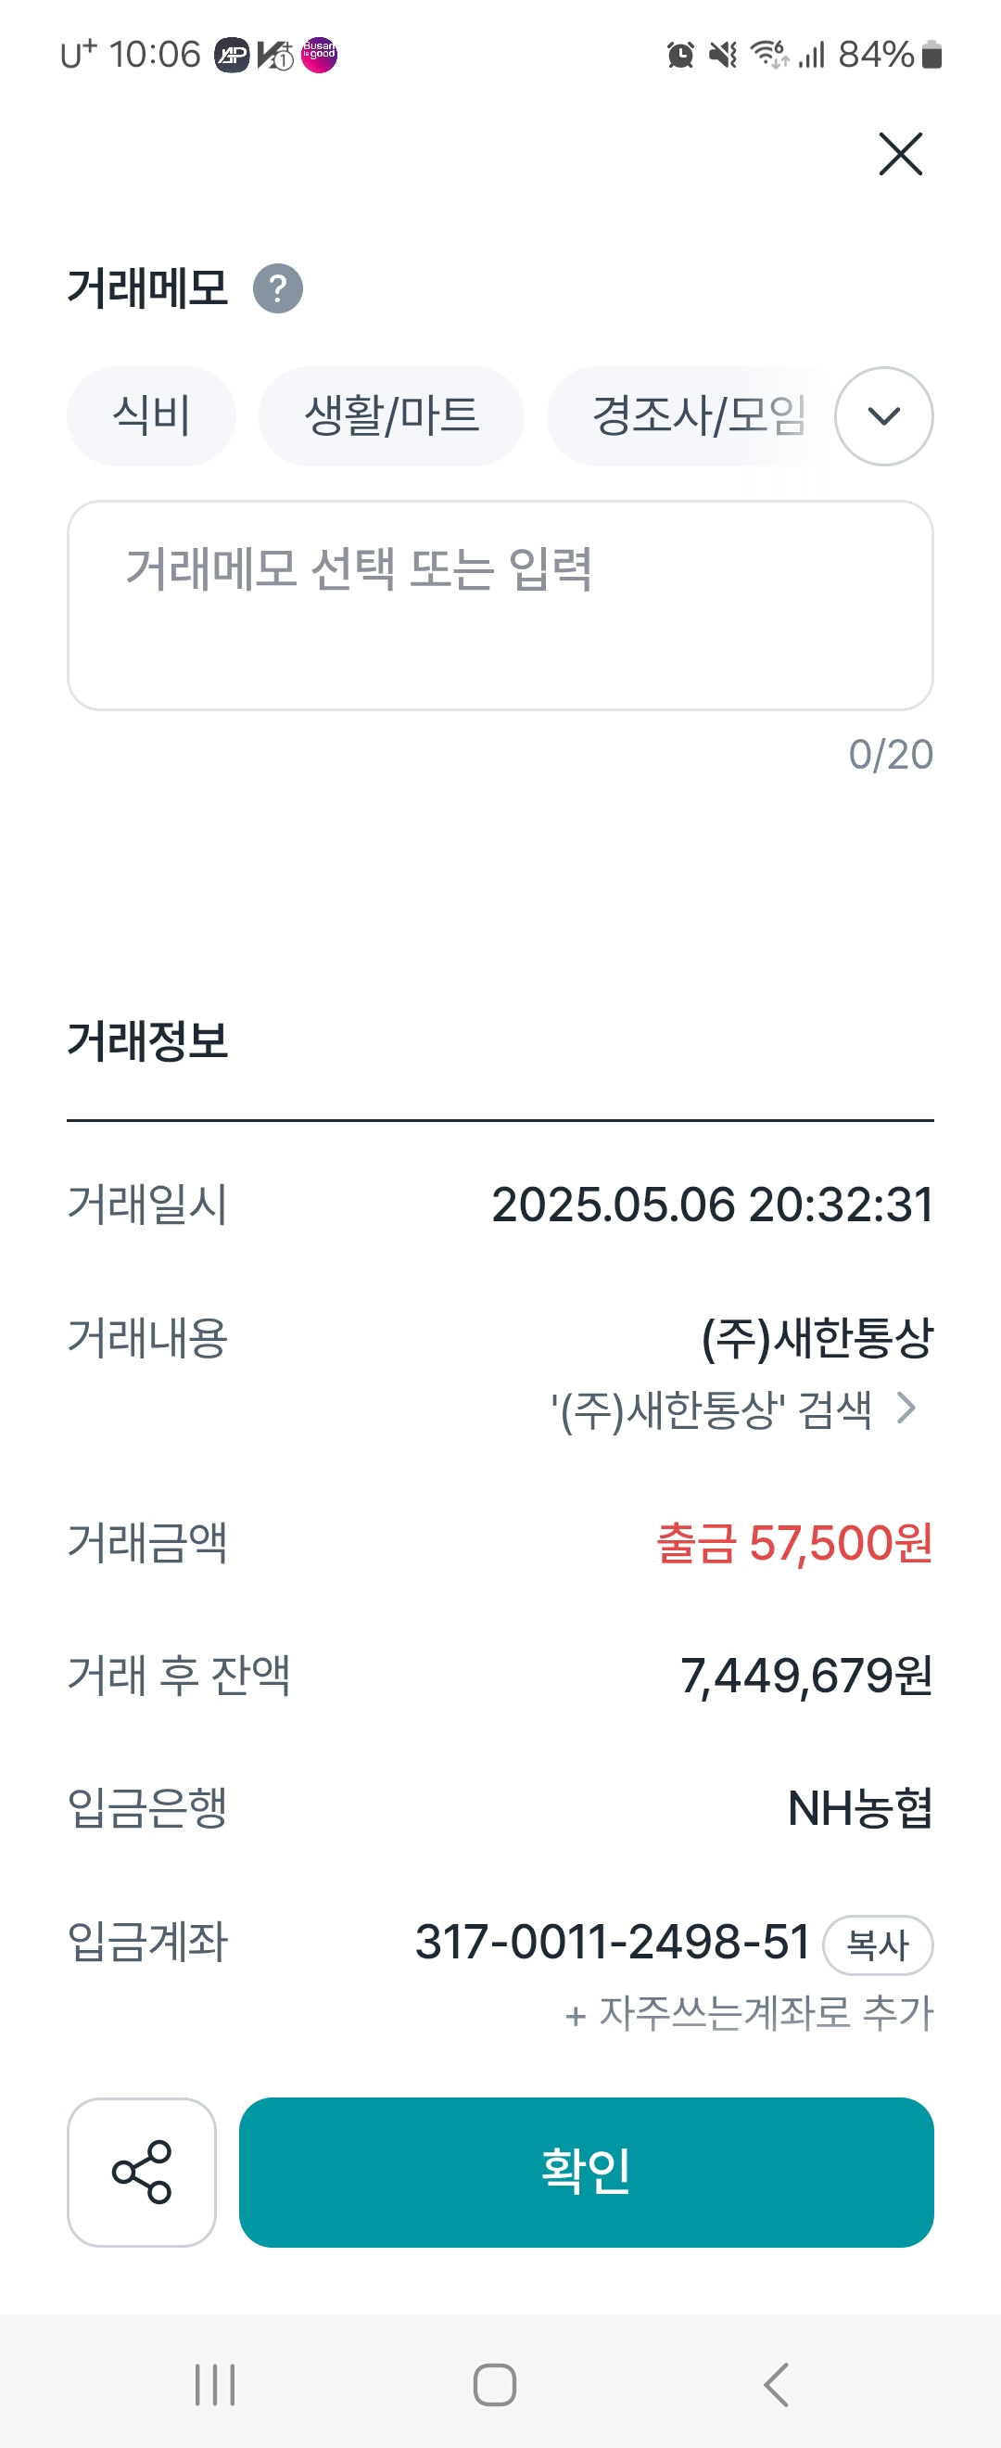The image size is (1001, 2448).
Task: Tap the alarm icon in status bar
Action: [x=680, y=55]
